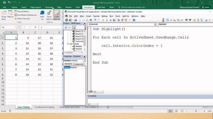The height and width of the screenshot is (119, 213).
Task: Click Outdent icon in Edit toolbar
Action: coord(190,20)
